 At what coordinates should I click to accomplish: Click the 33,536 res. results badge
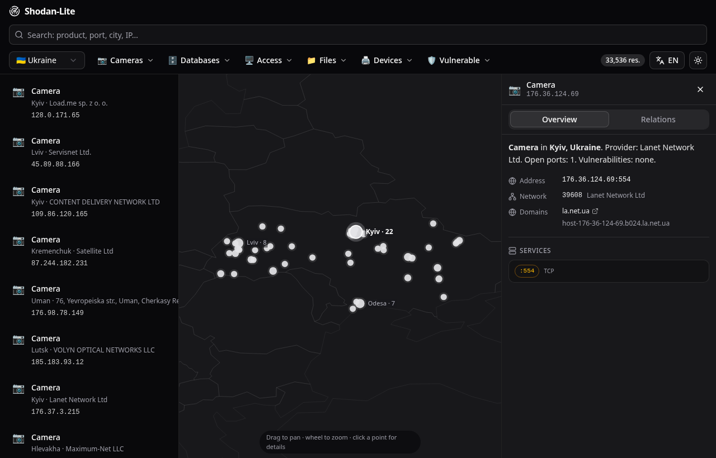coord(623,60)
